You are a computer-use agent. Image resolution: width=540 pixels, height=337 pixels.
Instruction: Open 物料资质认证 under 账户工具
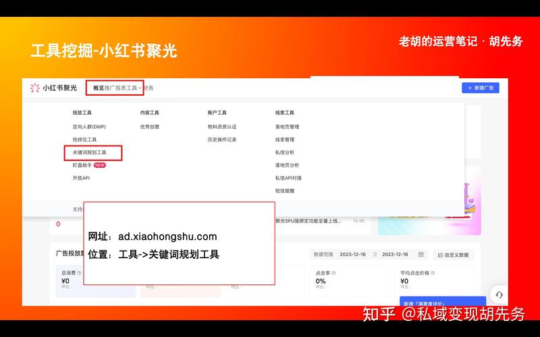pos(222,127)
